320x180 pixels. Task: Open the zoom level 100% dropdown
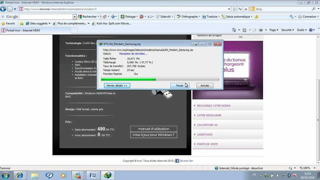(315, 168)
